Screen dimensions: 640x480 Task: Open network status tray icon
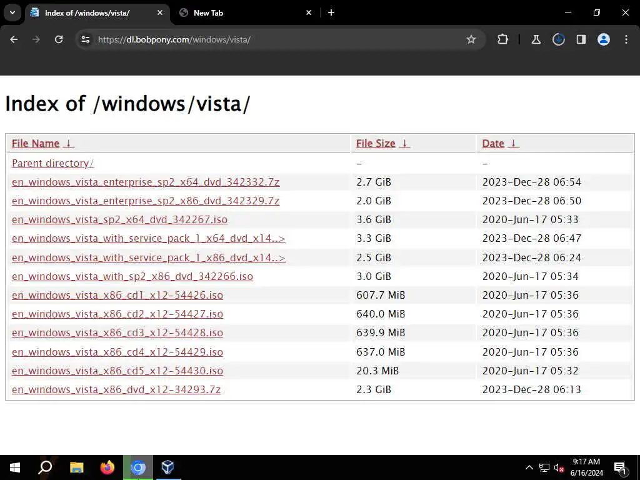coord(544,467)
